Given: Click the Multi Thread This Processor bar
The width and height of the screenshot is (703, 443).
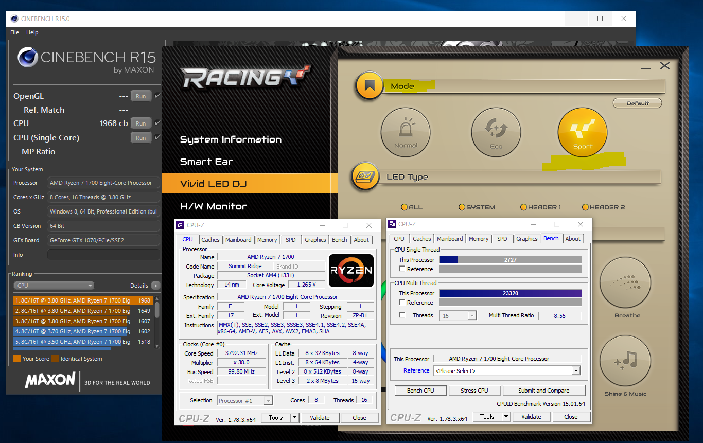Looking at the screenshot, I should pos(510,293).
